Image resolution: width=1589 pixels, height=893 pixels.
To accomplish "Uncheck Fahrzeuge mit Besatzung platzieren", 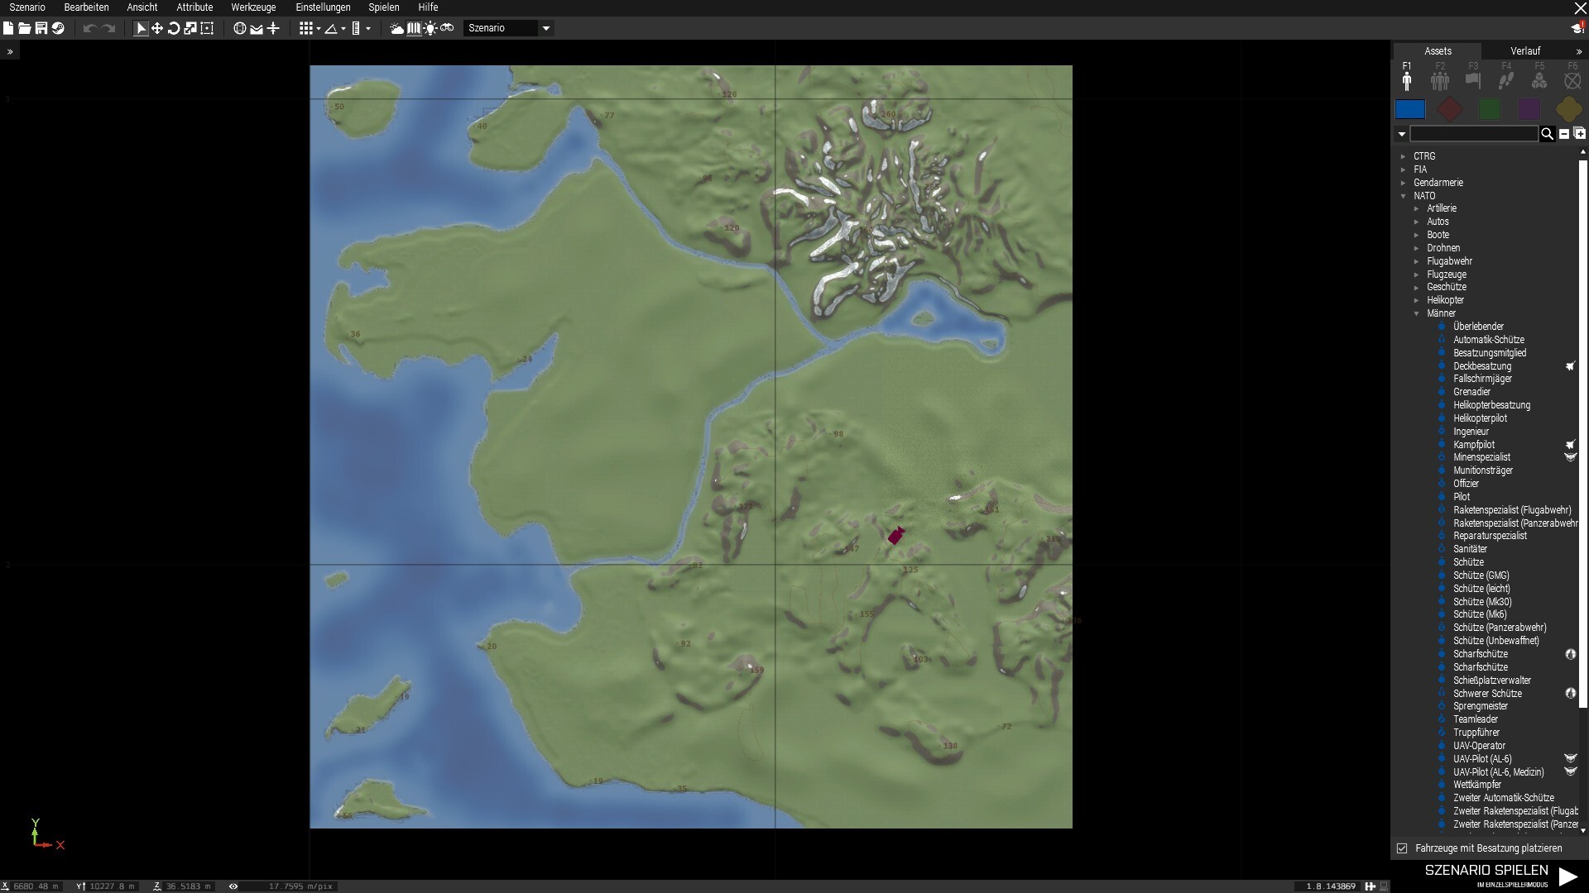I will [x=1402, y=848].
